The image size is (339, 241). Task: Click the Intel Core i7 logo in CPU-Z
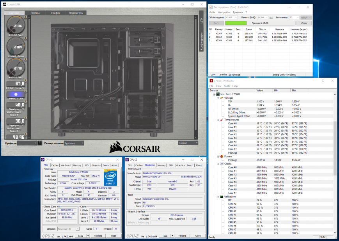pyautogui.click(x=110, y=178)
